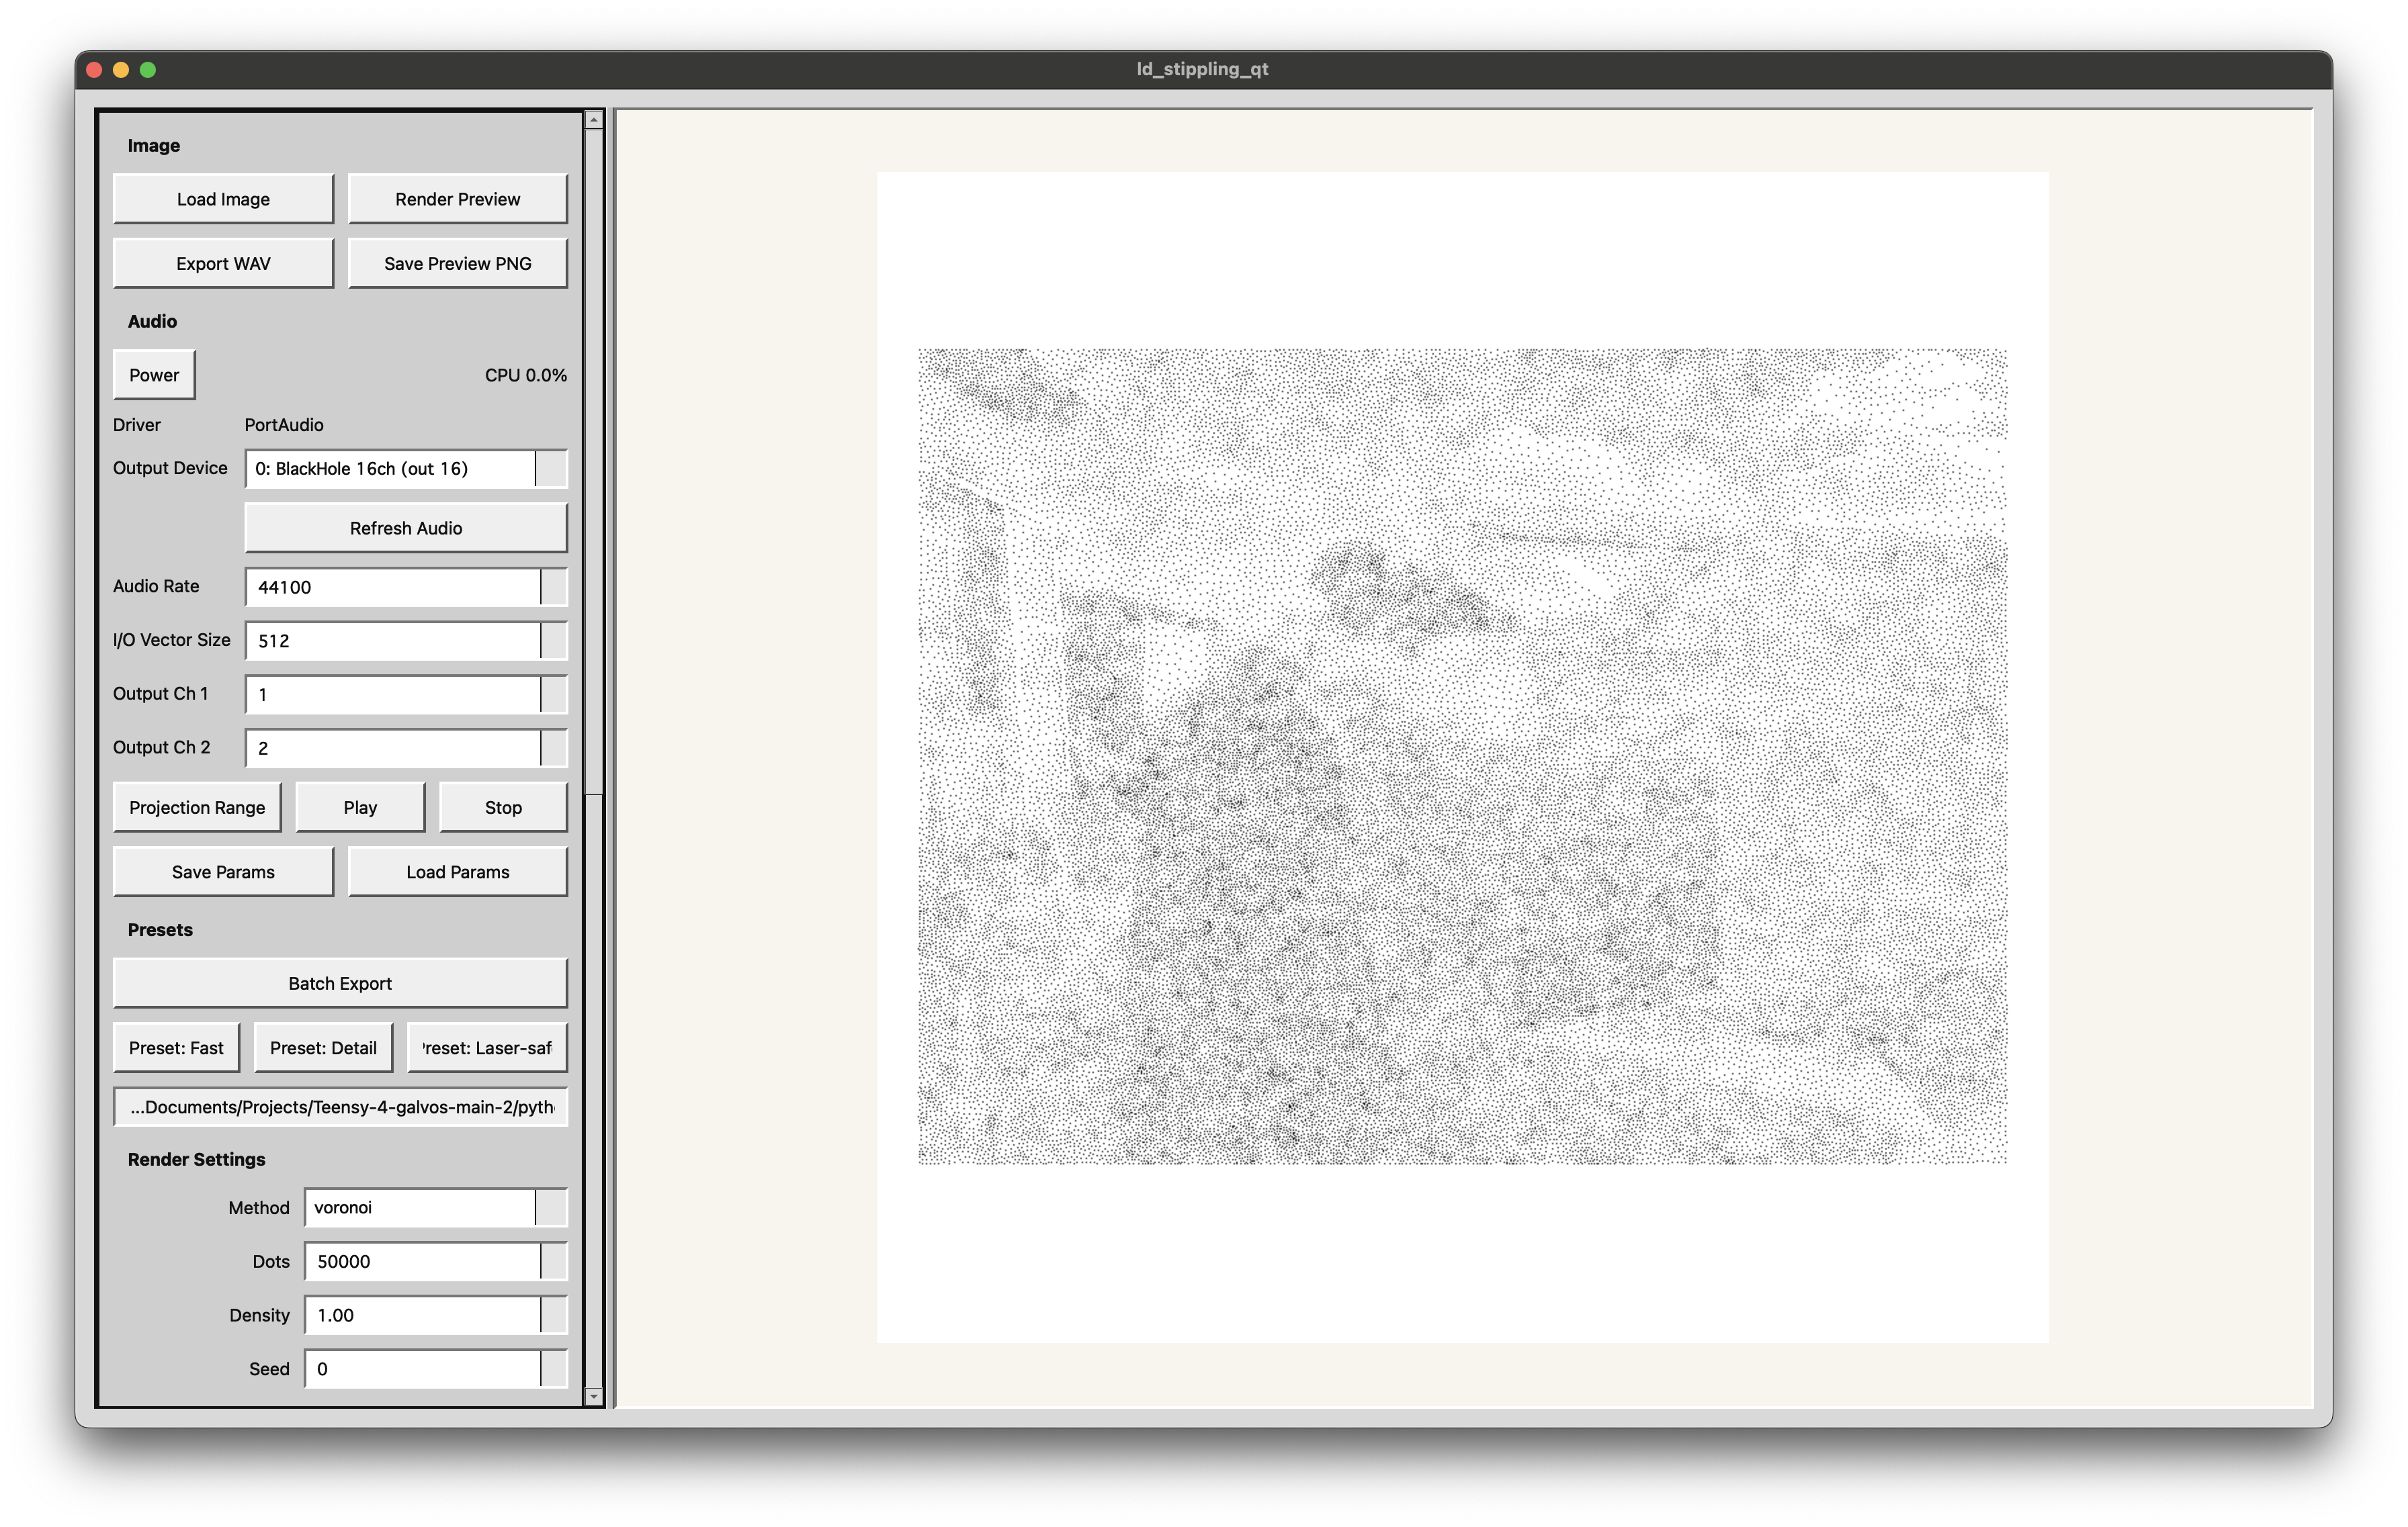Click the Audio Rate stepper
Image resolution: width=2408 pixels, height=1527 pixels.
pos(553,587)
